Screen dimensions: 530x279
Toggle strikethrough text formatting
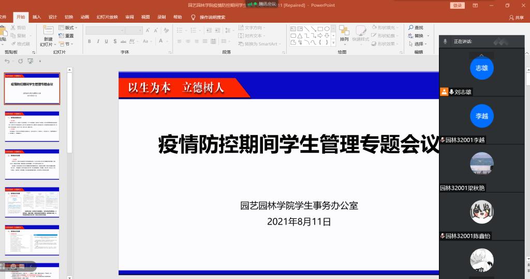pyautogui.click(x=123, y=41)
